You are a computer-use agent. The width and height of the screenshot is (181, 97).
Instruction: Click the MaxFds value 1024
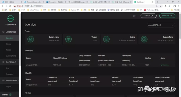point(147,65)
